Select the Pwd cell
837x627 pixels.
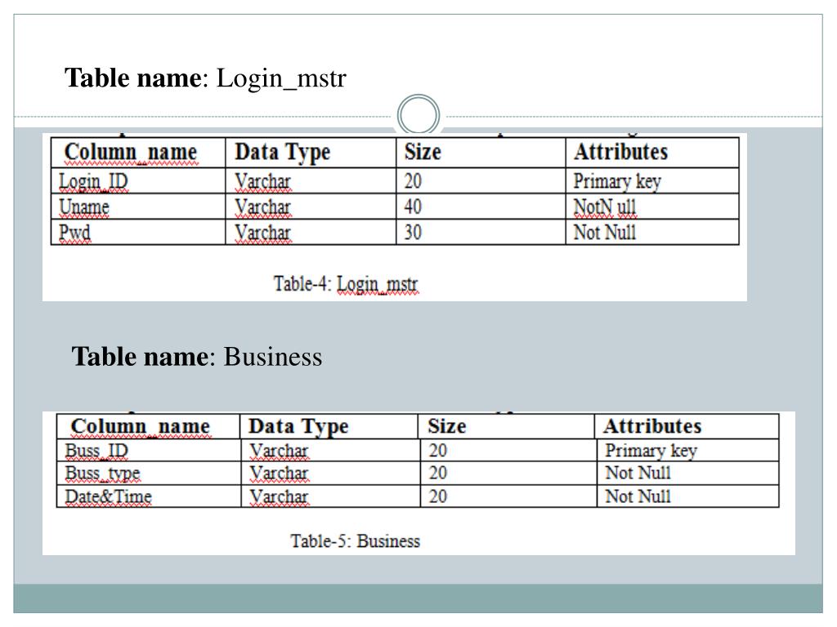coord(75,233)
